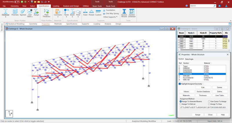Choose the Tapered section tool
Image resolution: width=232 pixels, height=123 pixels.
point(23,12)
